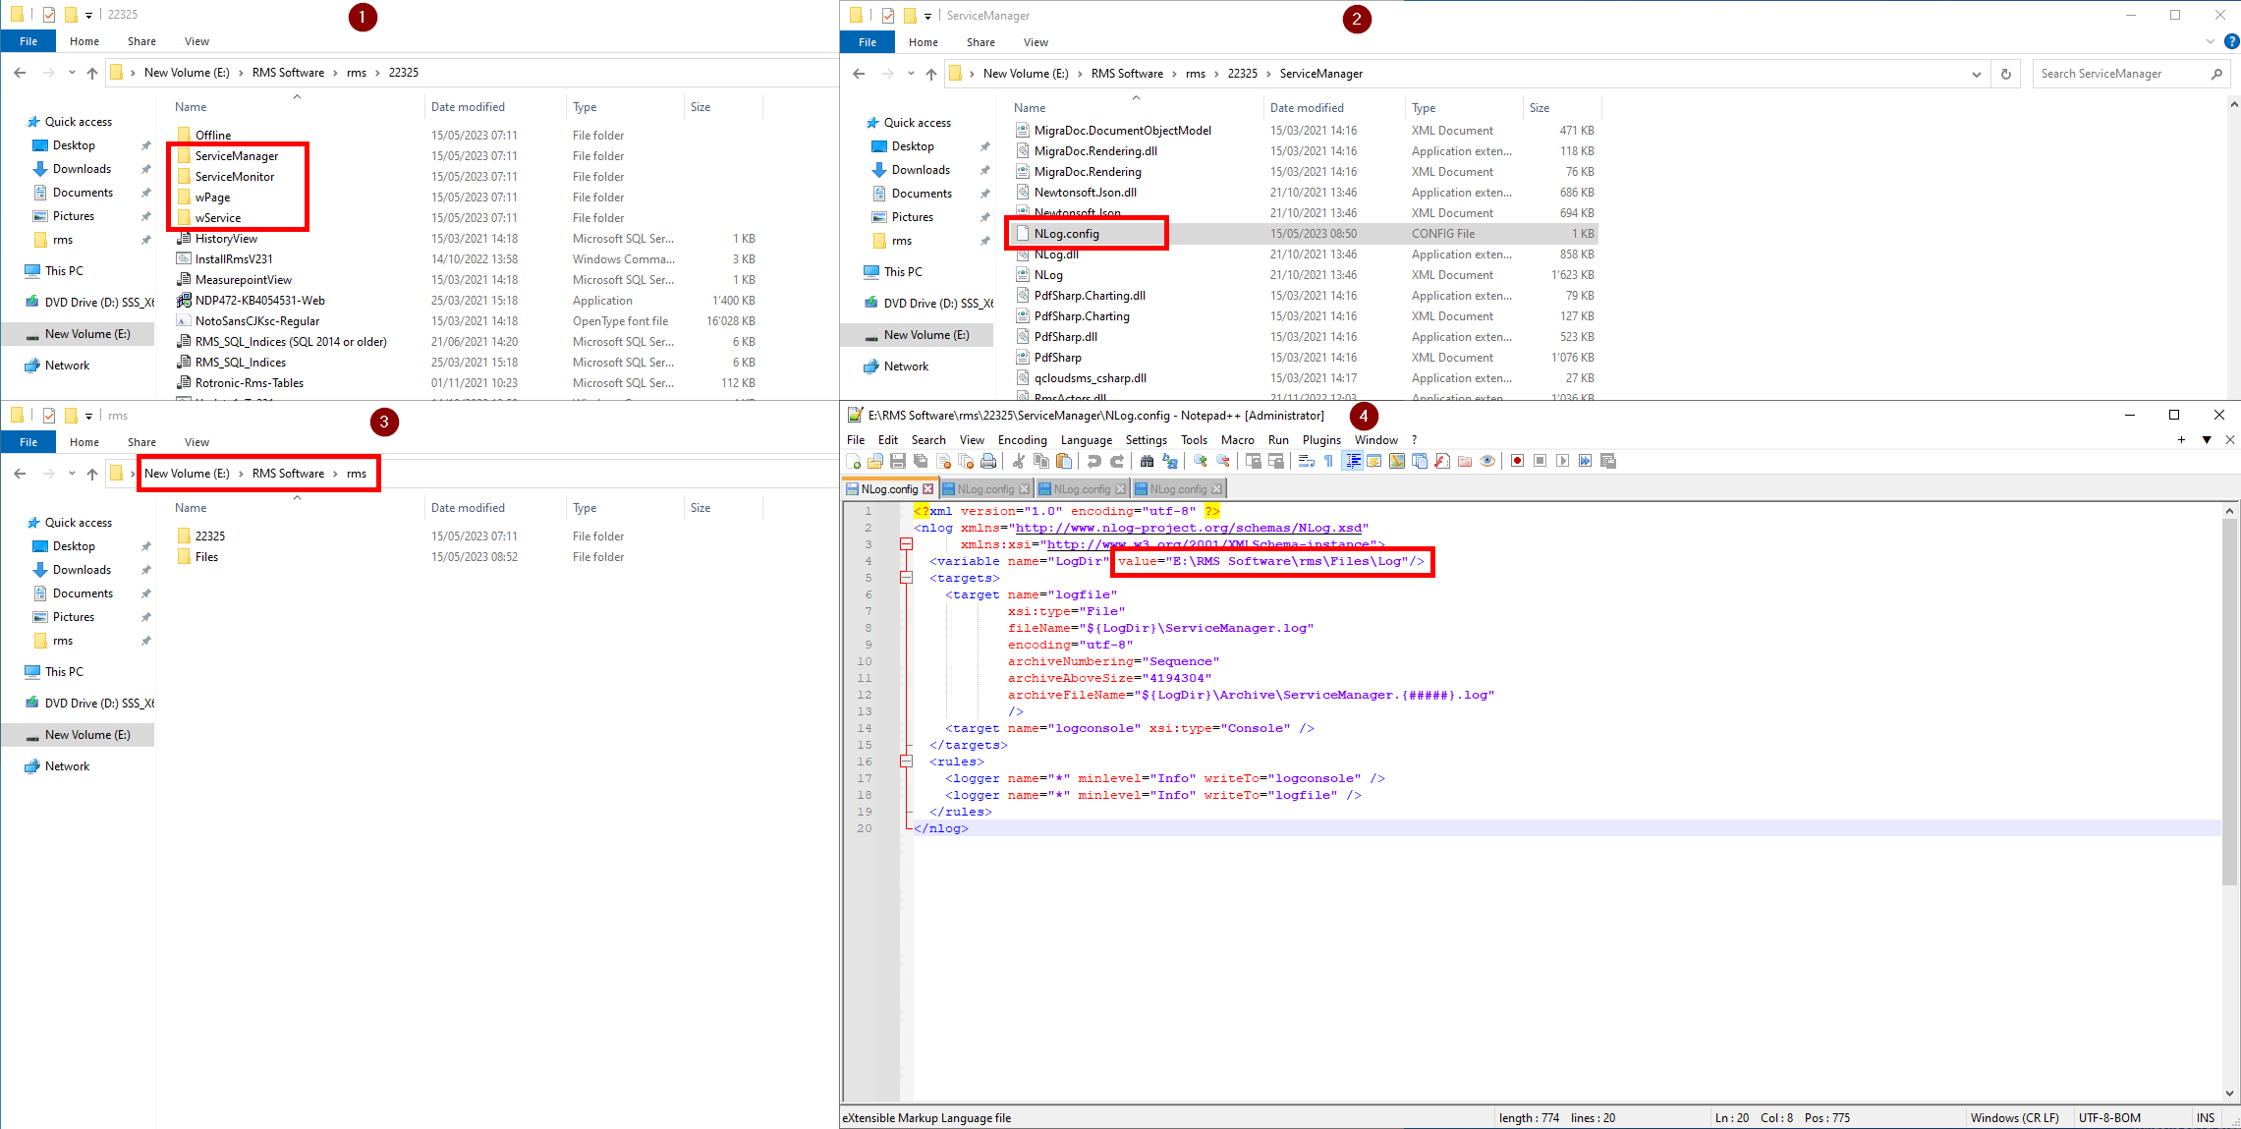Open address bar dropdown in ServiceManager window
Viewport: 2241px width, 1129px height.
tap(1977, 74)
